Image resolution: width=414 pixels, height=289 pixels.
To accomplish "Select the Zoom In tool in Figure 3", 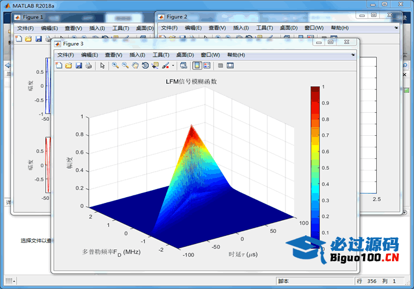I will pos(115,66).
